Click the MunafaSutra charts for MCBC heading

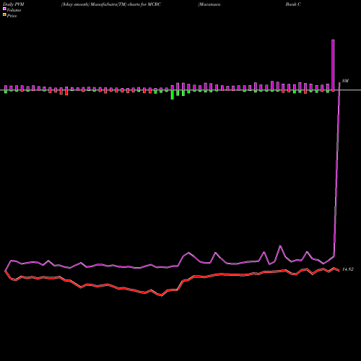coord(111,4)
